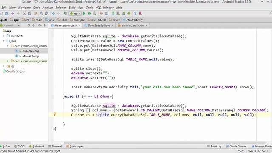
Task: Open the Android tool window
Action: click(37, 146)
